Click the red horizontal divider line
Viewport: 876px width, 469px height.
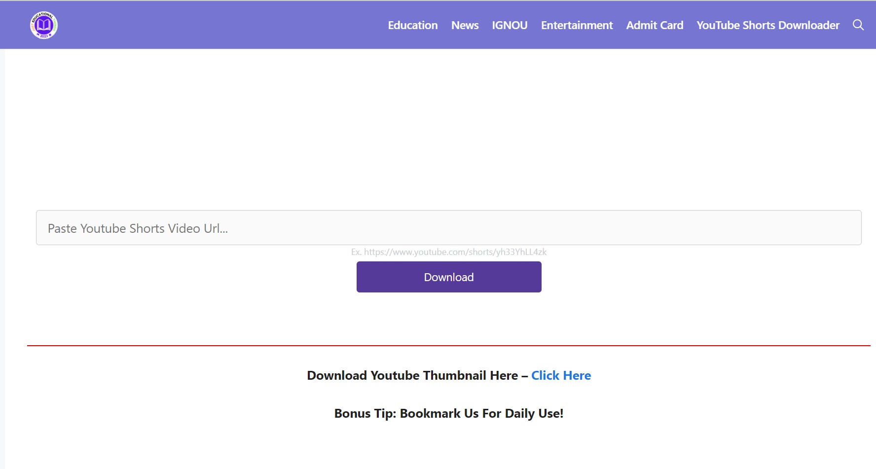coord(448,346)
